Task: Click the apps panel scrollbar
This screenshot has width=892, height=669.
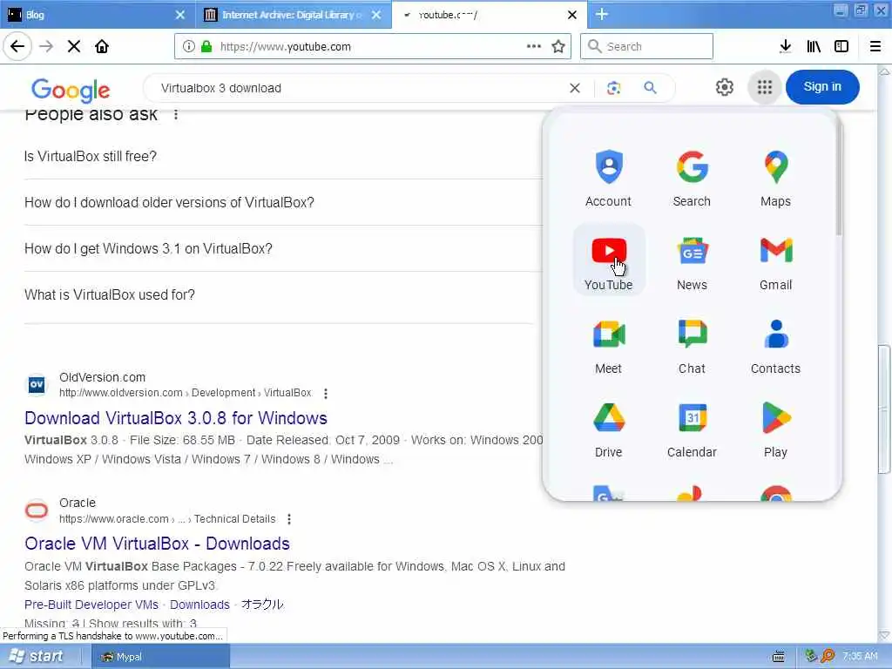Action: [x=839, y=177]
